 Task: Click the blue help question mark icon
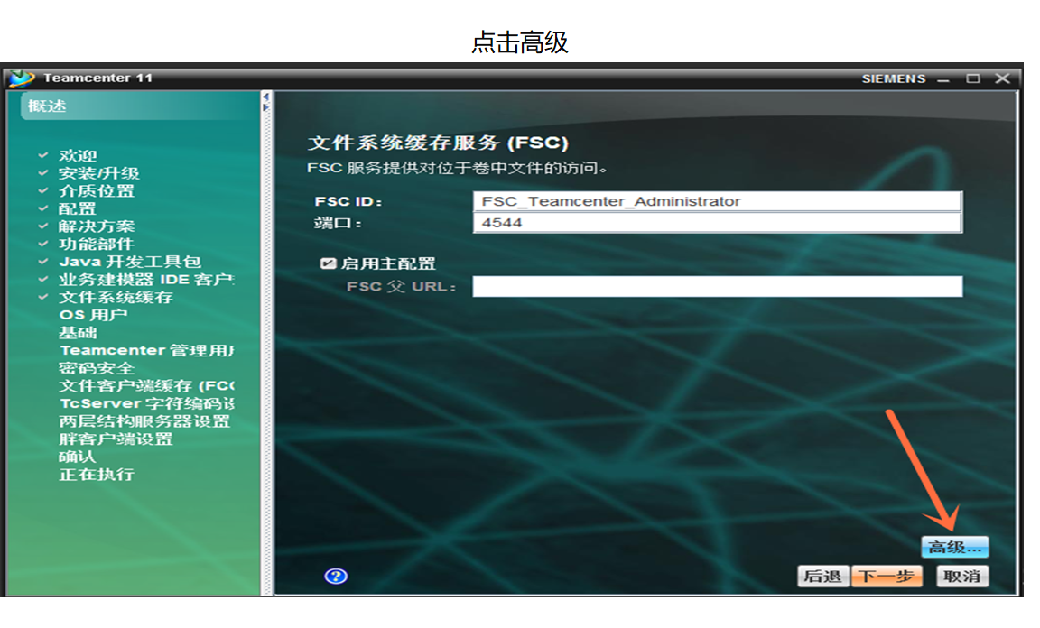point(336,576)
